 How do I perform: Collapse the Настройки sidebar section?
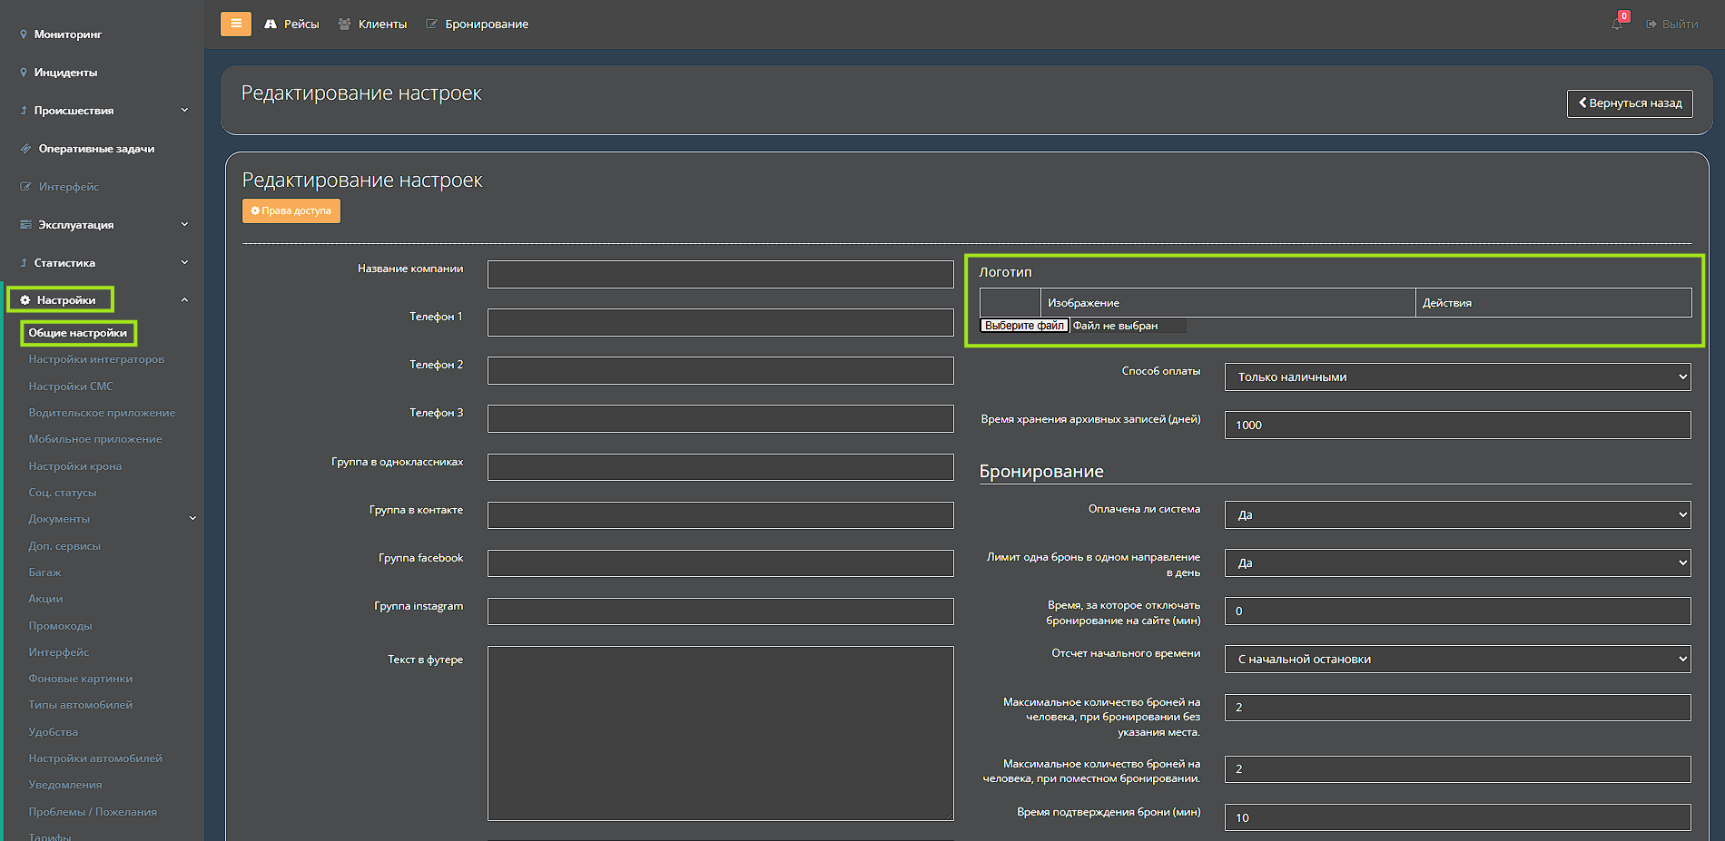point(184,300)
